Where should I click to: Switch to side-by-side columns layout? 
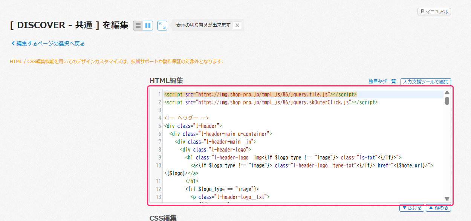148,26
